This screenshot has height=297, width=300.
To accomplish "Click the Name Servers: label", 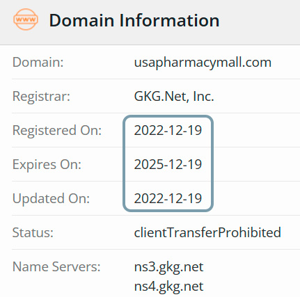I will coord(56,266).
